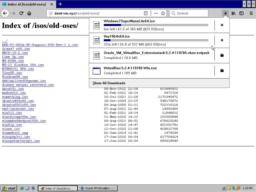
Task: Download winchicago58s.iso
Action: 19,117
